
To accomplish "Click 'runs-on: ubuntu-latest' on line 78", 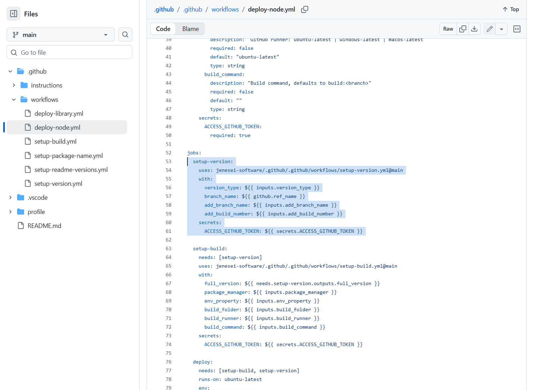I will pyautogui.click(x=230, y=379).
